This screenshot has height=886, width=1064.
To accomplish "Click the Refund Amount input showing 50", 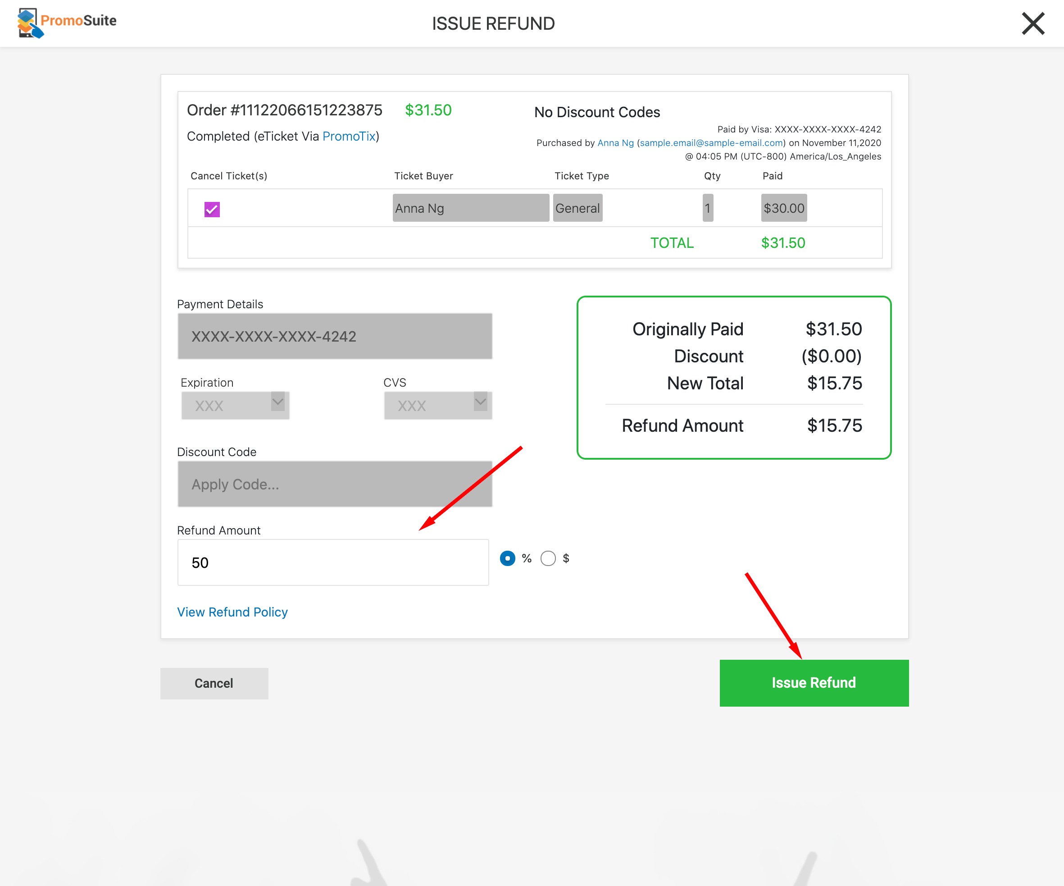I will [332, 562].
